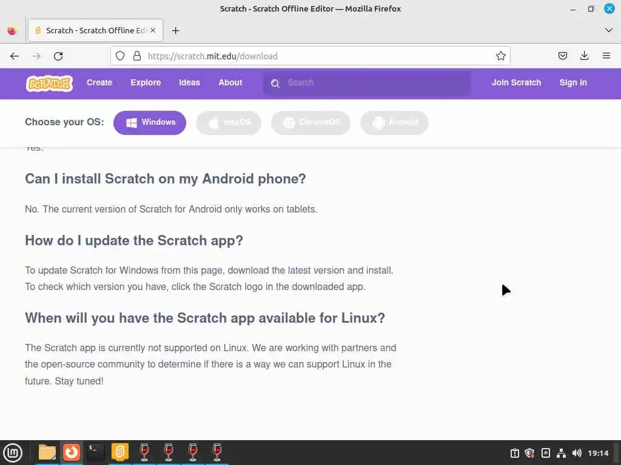Image resolution: width=621 pixels, height=465 pixels.
Task: Open the Linux Mint start menu
Action: (13, 453)
